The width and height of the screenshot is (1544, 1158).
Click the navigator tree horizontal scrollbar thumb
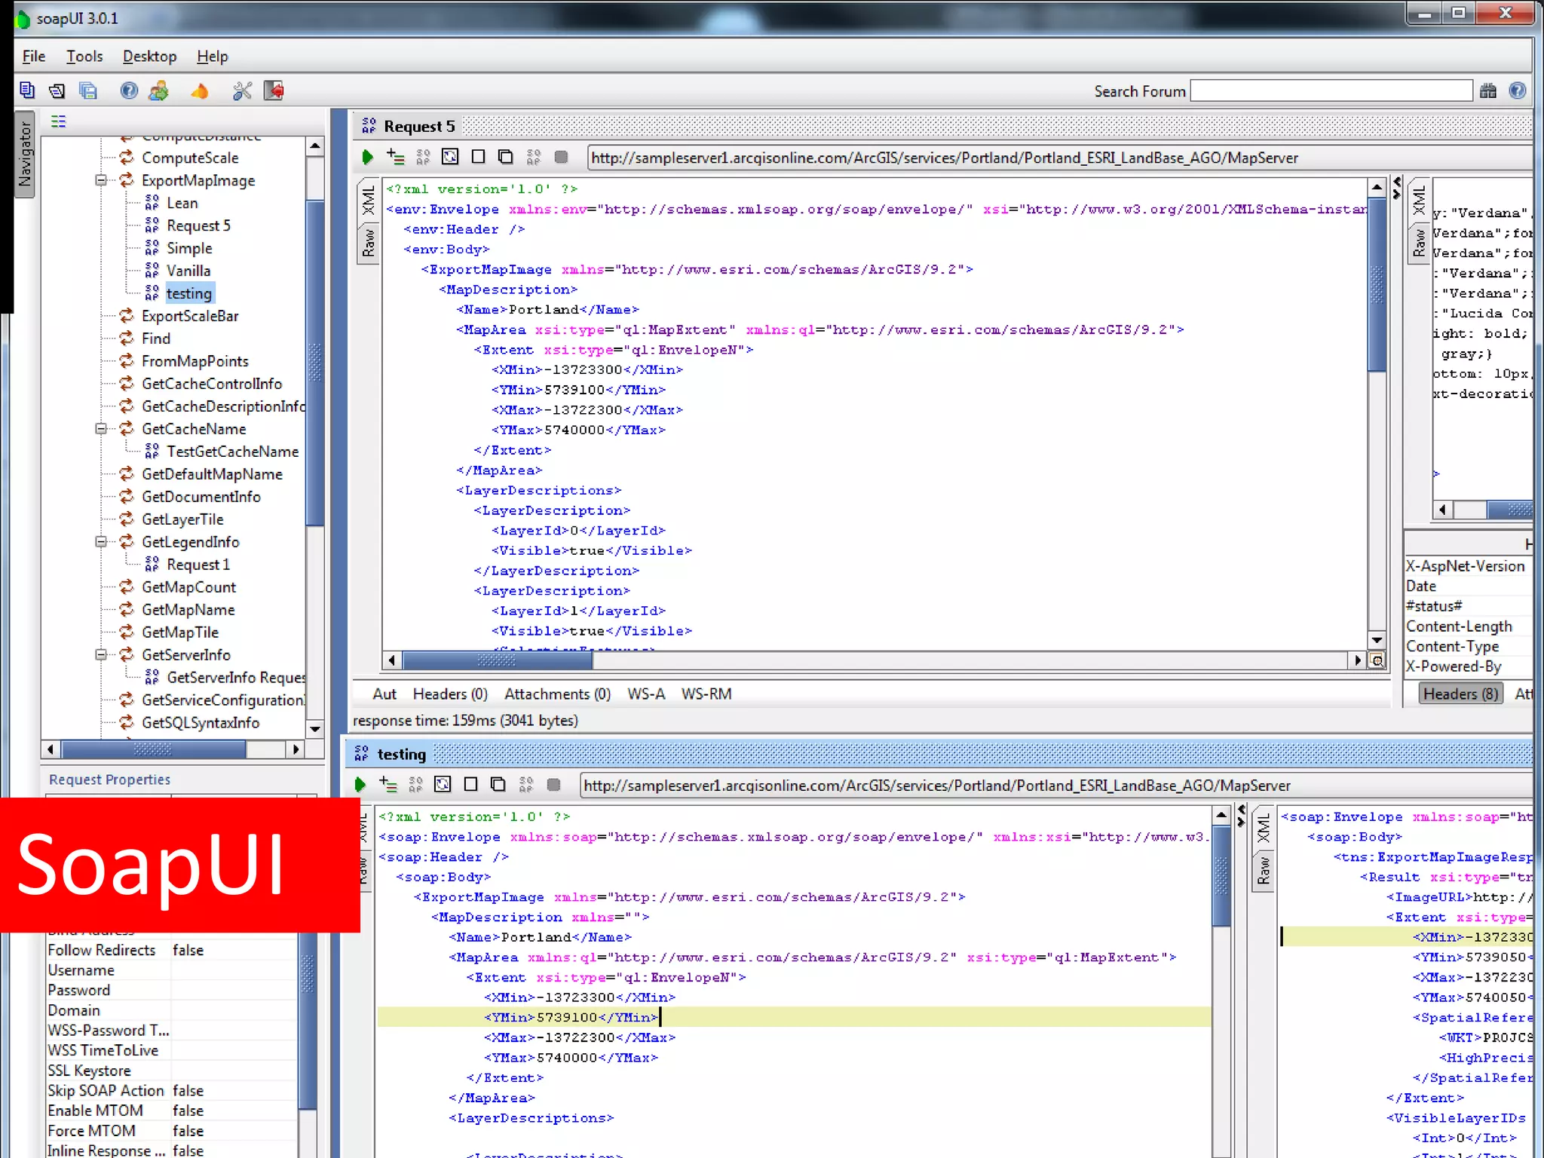pos(153,749)
